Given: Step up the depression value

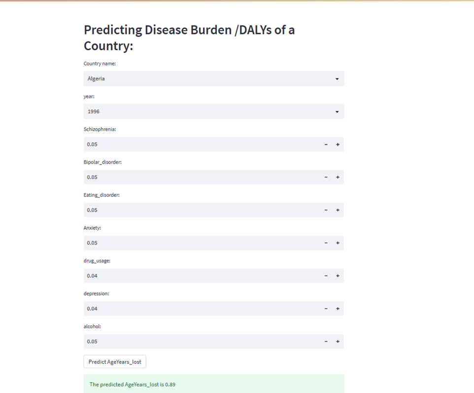Looking at the screenshot, I should click(338, 309).
